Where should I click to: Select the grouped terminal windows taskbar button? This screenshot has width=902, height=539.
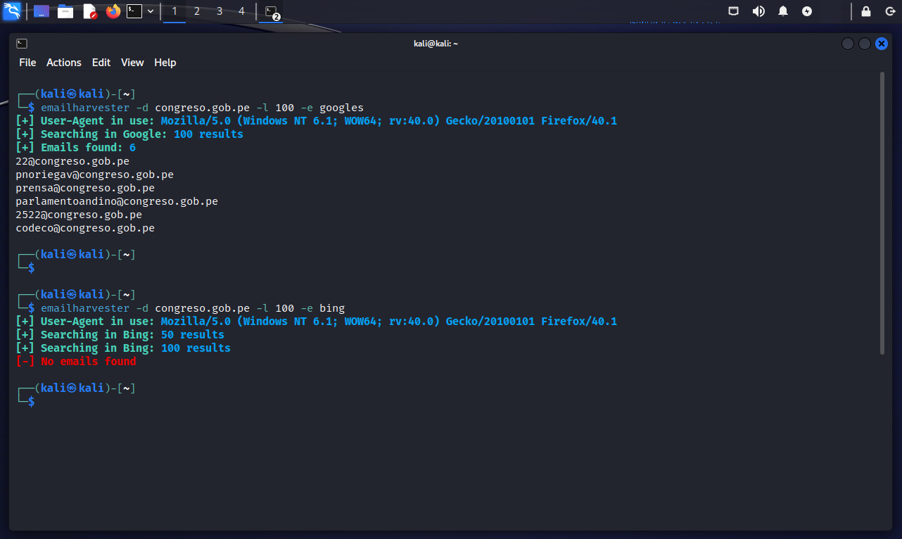(x=272, y=11)
